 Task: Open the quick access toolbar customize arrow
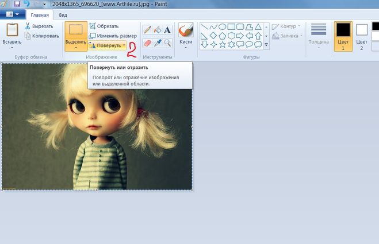click(44, 4)
